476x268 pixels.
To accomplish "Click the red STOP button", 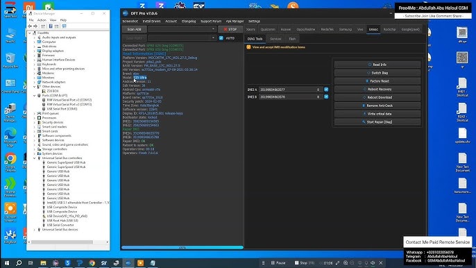I will coord(230,29).
